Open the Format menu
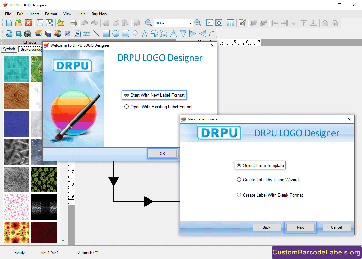362x259 pixels. click(51, 14)
